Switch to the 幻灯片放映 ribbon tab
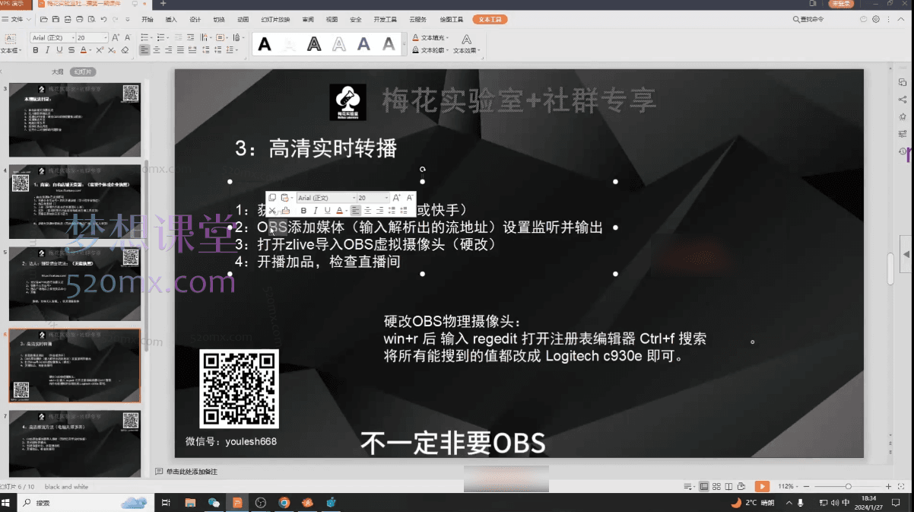This screenshot has height=512, width=914. tap(276, 19)
